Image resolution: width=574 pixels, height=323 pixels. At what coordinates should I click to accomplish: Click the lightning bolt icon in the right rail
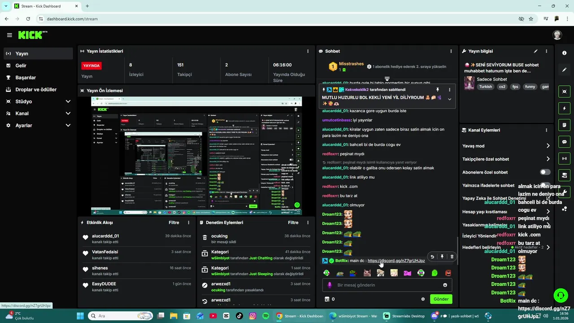pos(564,108)
